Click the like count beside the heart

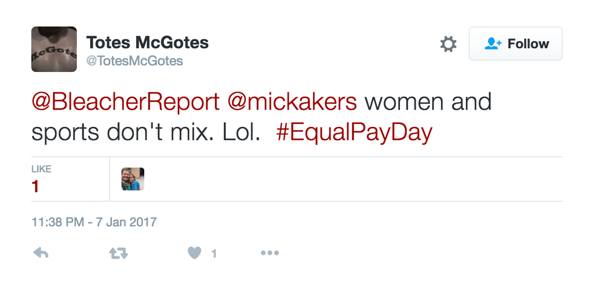pyautogui.click(x=214, y=255)
